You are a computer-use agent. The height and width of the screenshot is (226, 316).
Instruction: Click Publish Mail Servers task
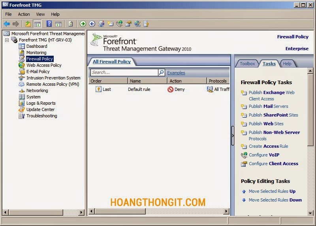click(269, 106)
